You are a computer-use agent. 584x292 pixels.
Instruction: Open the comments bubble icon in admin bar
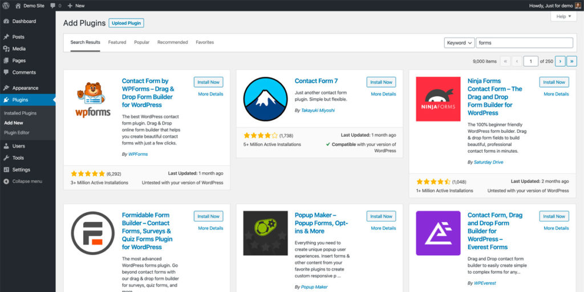[x=52, y=6]
